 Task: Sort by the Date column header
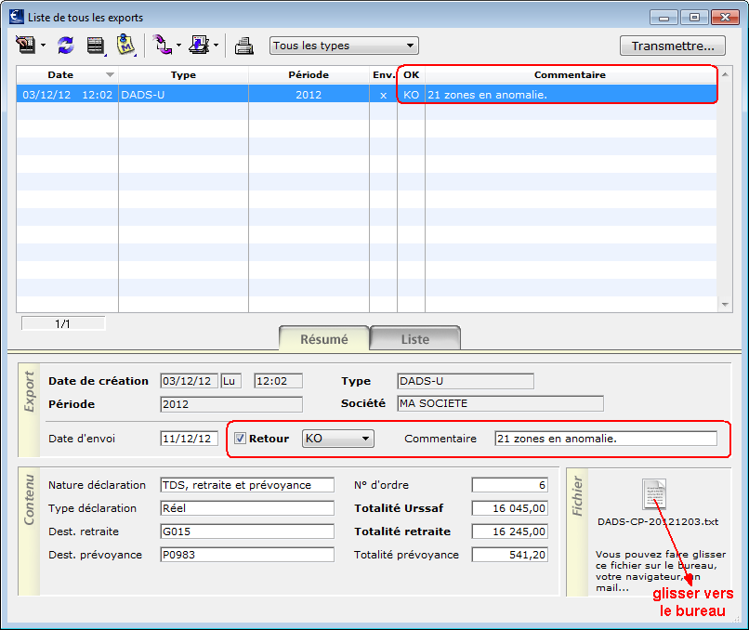67,75
